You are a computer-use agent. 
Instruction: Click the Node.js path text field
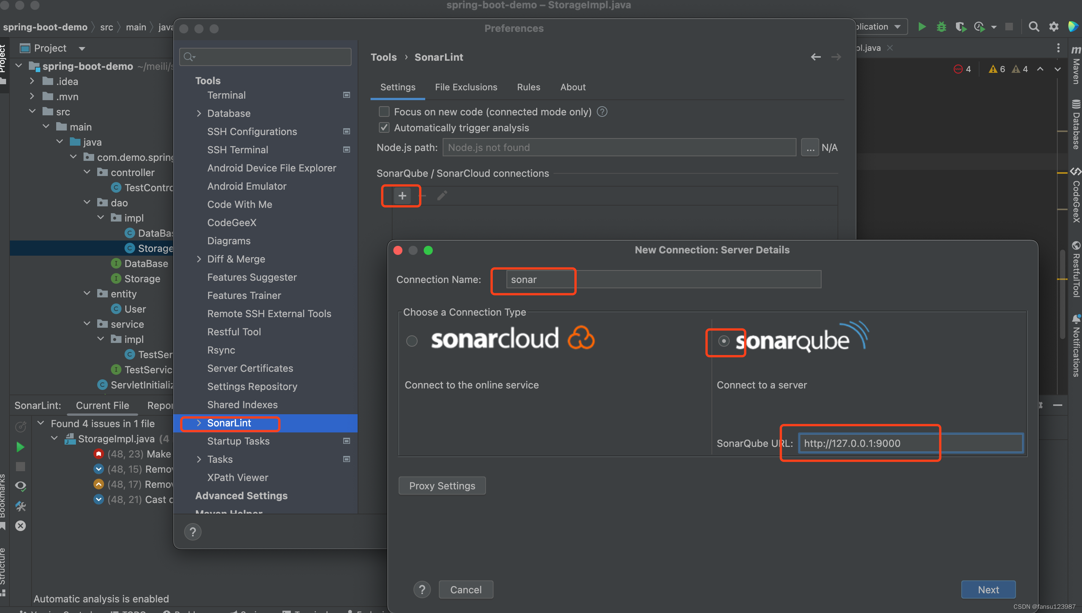click(619, 147)
